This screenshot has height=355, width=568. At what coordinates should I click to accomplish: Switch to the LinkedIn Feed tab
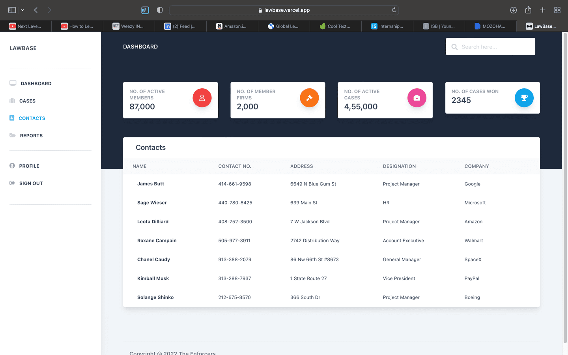[x=181, y=26]
